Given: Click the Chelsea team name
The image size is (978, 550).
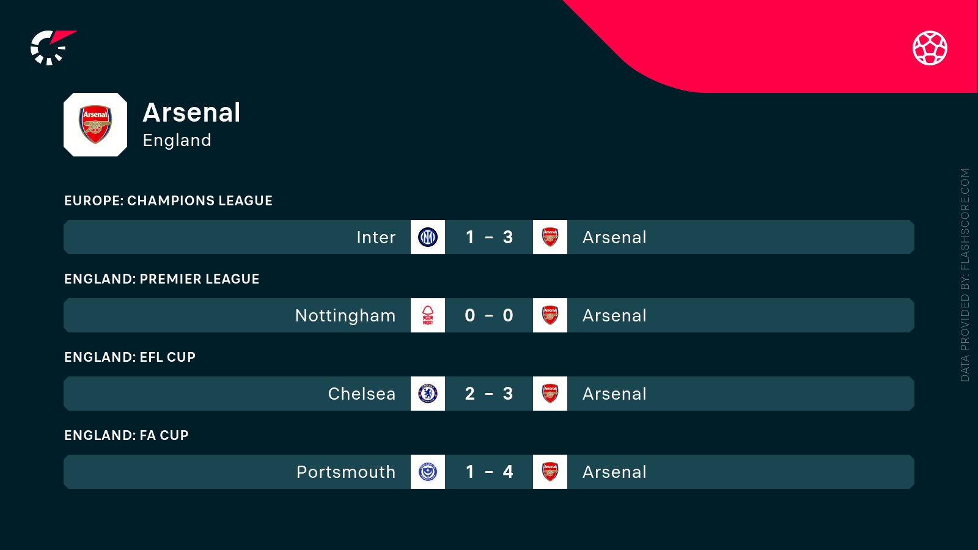Looking at the screenshot, I should [361, 394].
